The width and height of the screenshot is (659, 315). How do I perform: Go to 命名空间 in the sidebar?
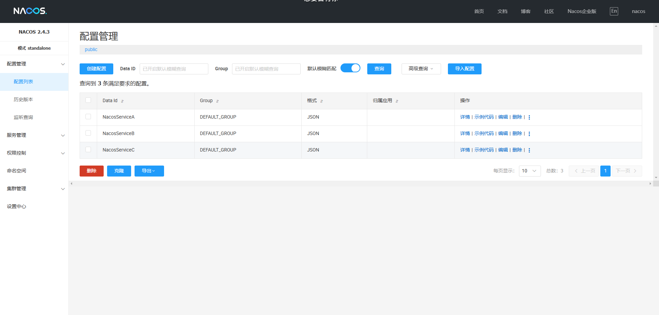(34, 171)
